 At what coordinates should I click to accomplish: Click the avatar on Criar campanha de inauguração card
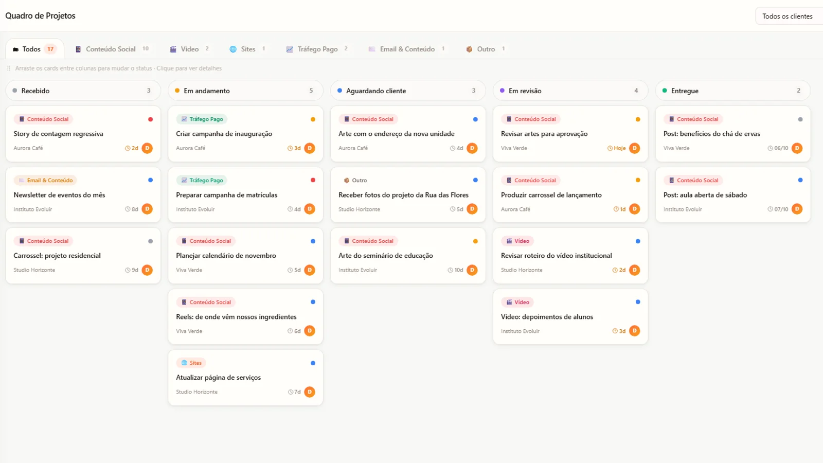310,148
